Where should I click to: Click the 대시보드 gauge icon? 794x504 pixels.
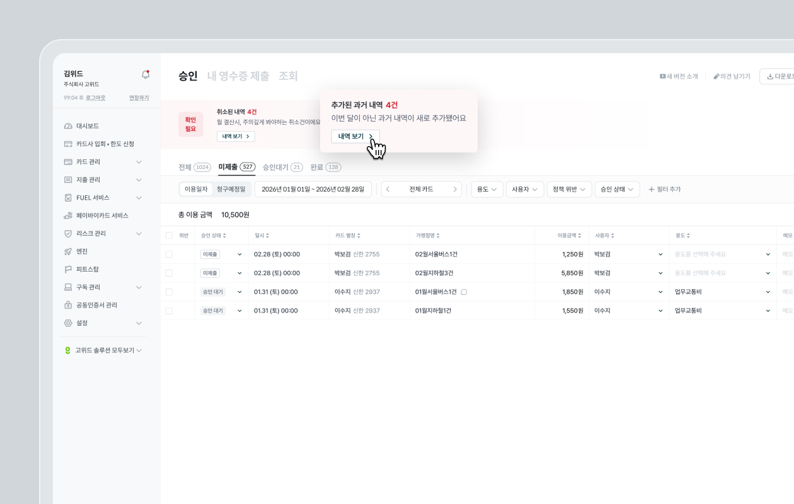click(68, 126)
